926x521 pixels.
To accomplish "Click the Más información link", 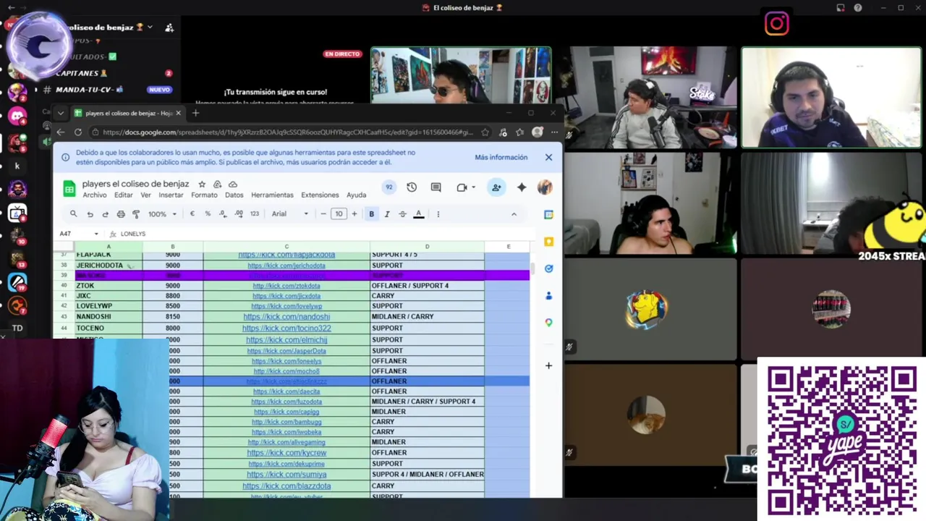I will click(501, 157).
